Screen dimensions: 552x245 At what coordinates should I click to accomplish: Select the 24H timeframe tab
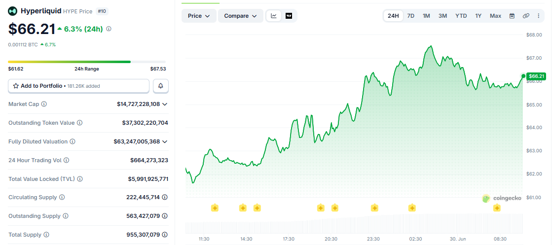pyautogui.click(x=393, y=16)
